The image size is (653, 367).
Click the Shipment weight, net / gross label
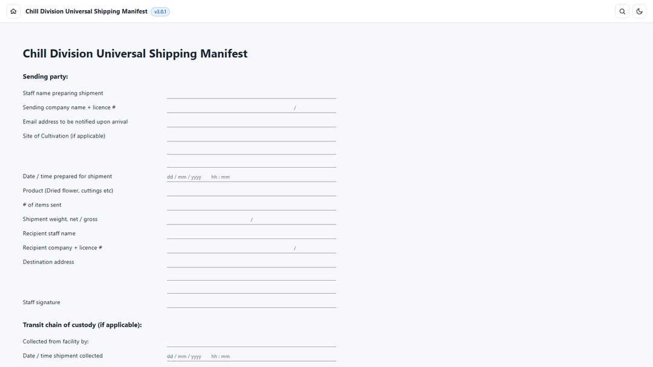click(x=60, y=219)
